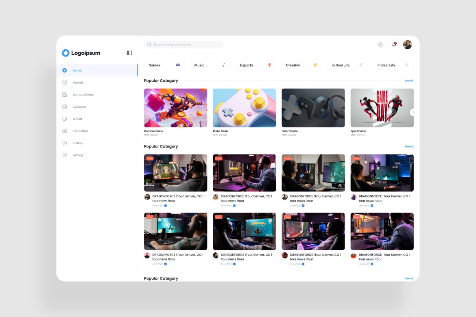Open the Market section in the sidebar
Image resolution: width=476 pixels, height=317 pixels.
(78, 83)
